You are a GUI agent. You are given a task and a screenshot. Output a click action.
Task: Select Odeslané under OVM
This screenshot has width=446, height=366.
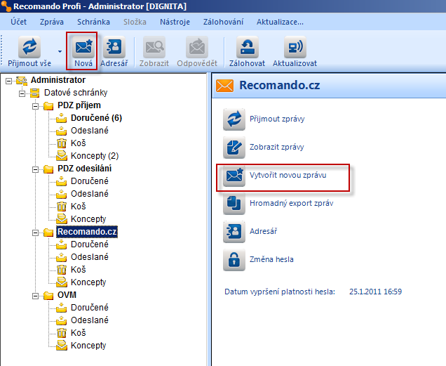point(90,320)
